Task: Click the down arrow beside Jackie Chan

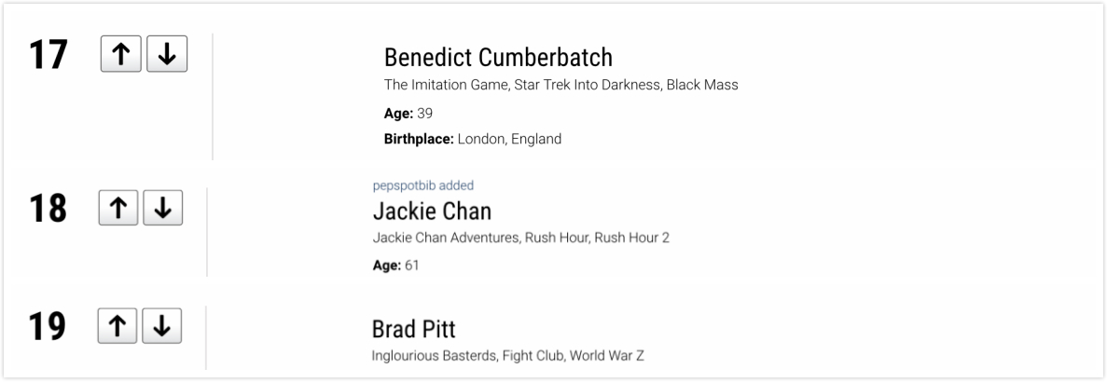Action: (x=160, y=207)
